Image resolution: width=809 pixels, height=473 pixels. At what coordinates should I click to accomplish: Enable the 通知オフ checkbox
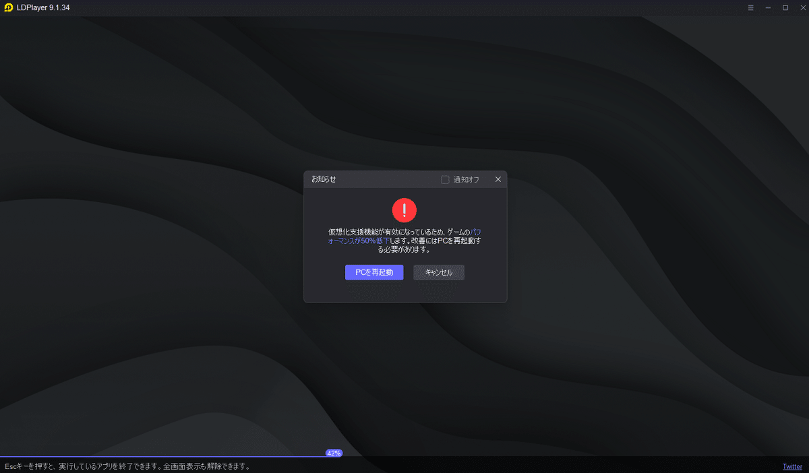click(445, 180)
